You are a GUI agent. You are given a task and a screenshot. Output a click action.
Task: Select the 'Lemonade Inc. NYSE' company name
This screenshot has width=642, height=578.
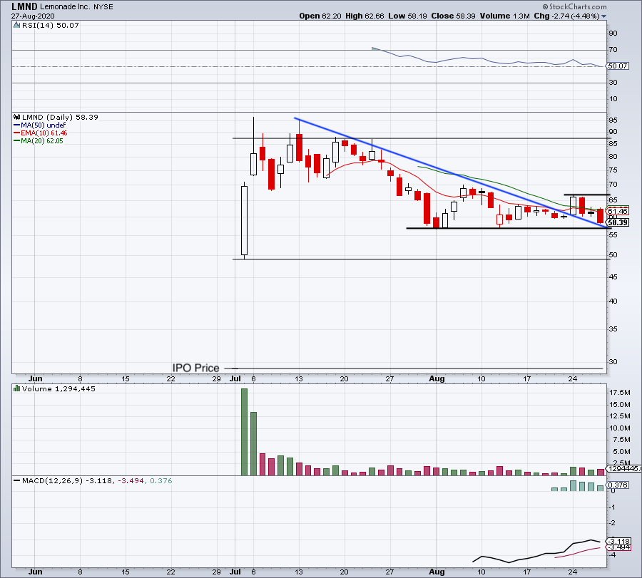click(x=76, y=6)
